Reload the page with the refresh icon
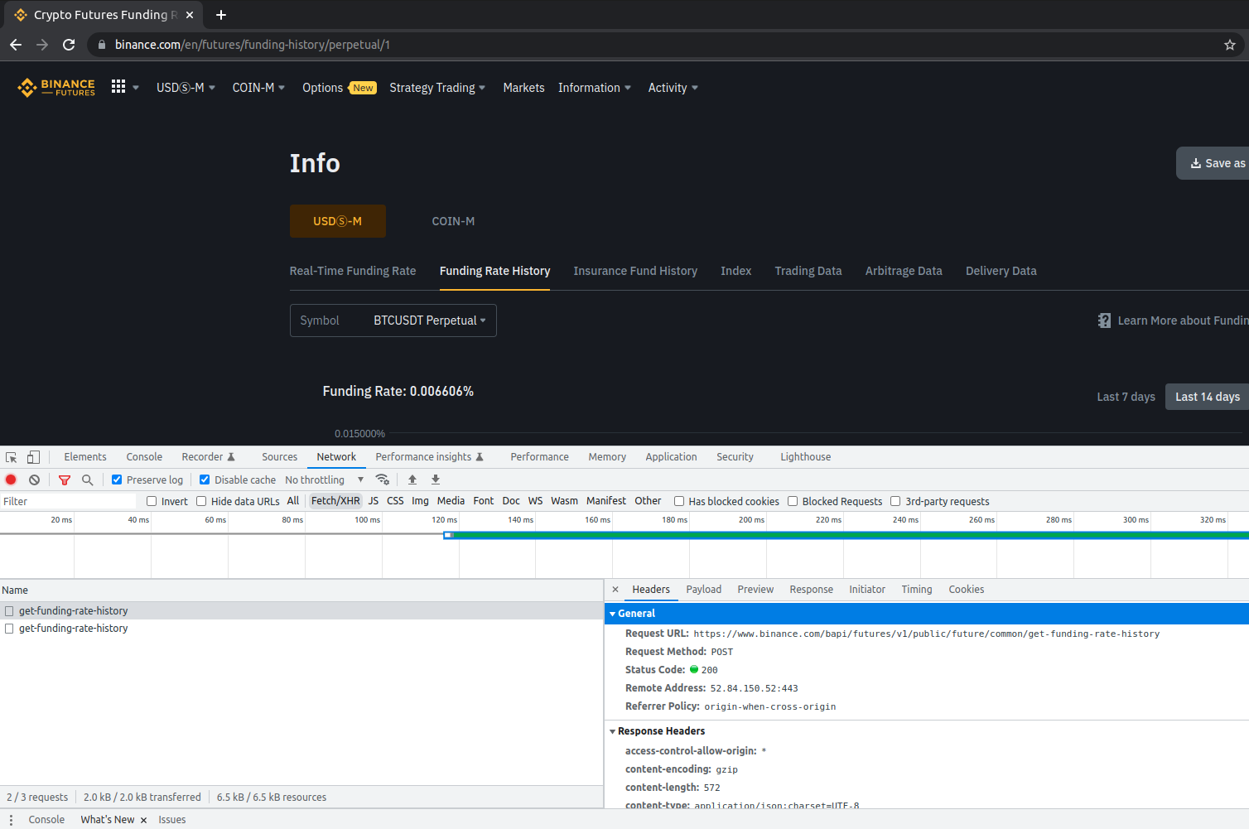This screenshot has height=829, width=1249. (69, 45)
